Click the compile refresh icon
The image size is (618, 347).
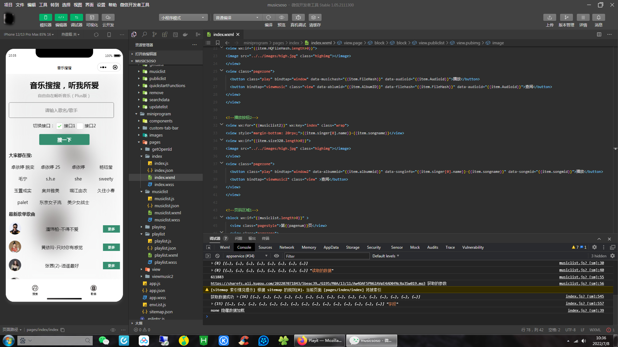(268, 17)
